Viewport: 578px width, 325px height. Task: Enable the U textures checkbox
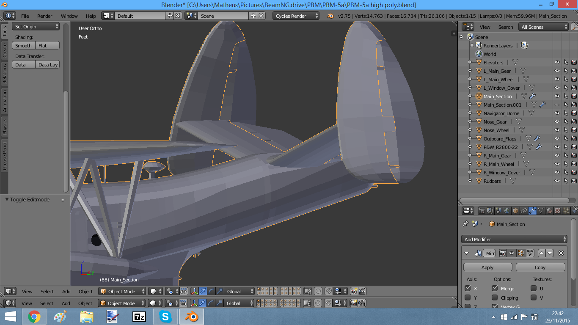534,288
